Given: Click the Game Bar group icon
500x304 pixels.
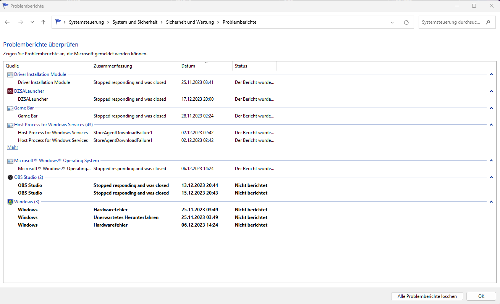Looking at the screenshot, I should tap(10, 108).
